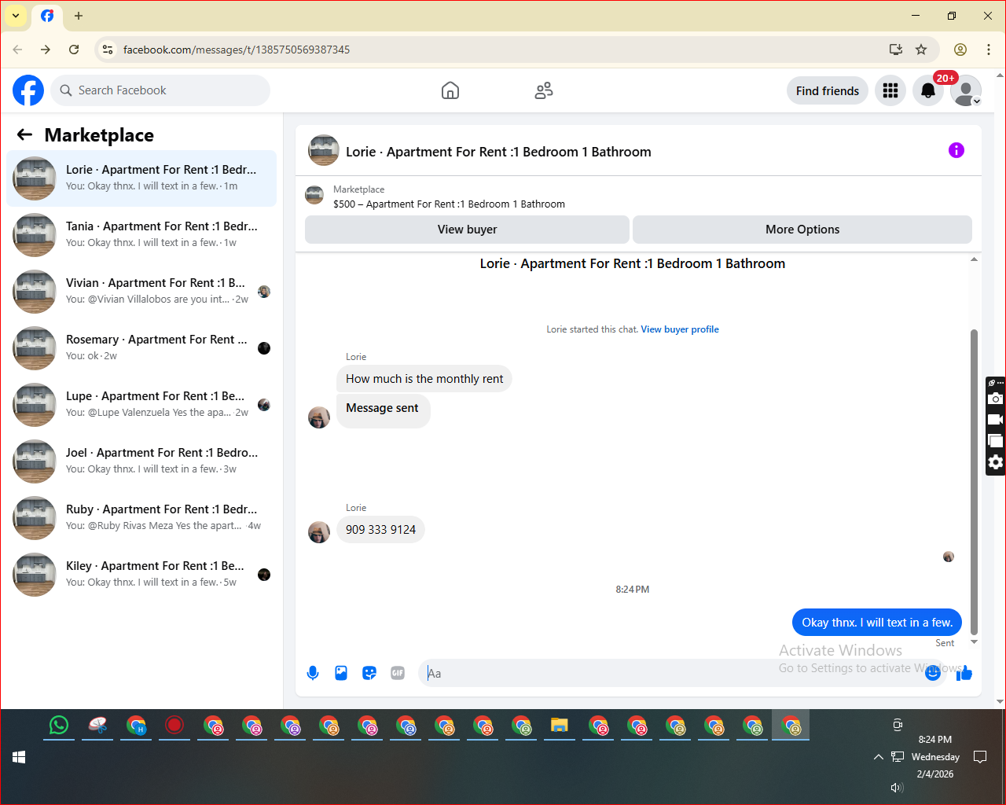Open the Chrome profile icon
The height and width of the screenshot is (805, 1006).
(960, 50)
